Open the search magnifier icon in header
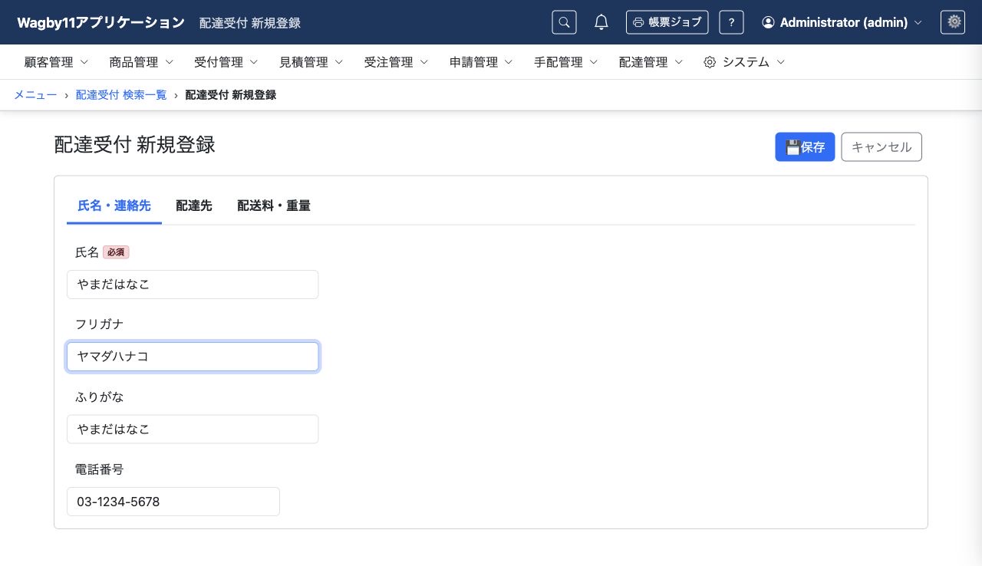Viewport: 982px width, 566px height. (x=564, y=22)
